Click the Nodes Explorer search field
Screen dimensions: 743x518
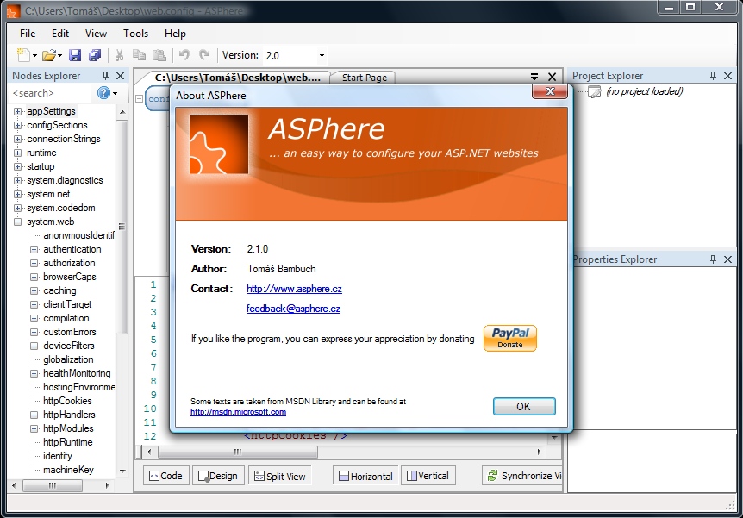click(51, 93)
